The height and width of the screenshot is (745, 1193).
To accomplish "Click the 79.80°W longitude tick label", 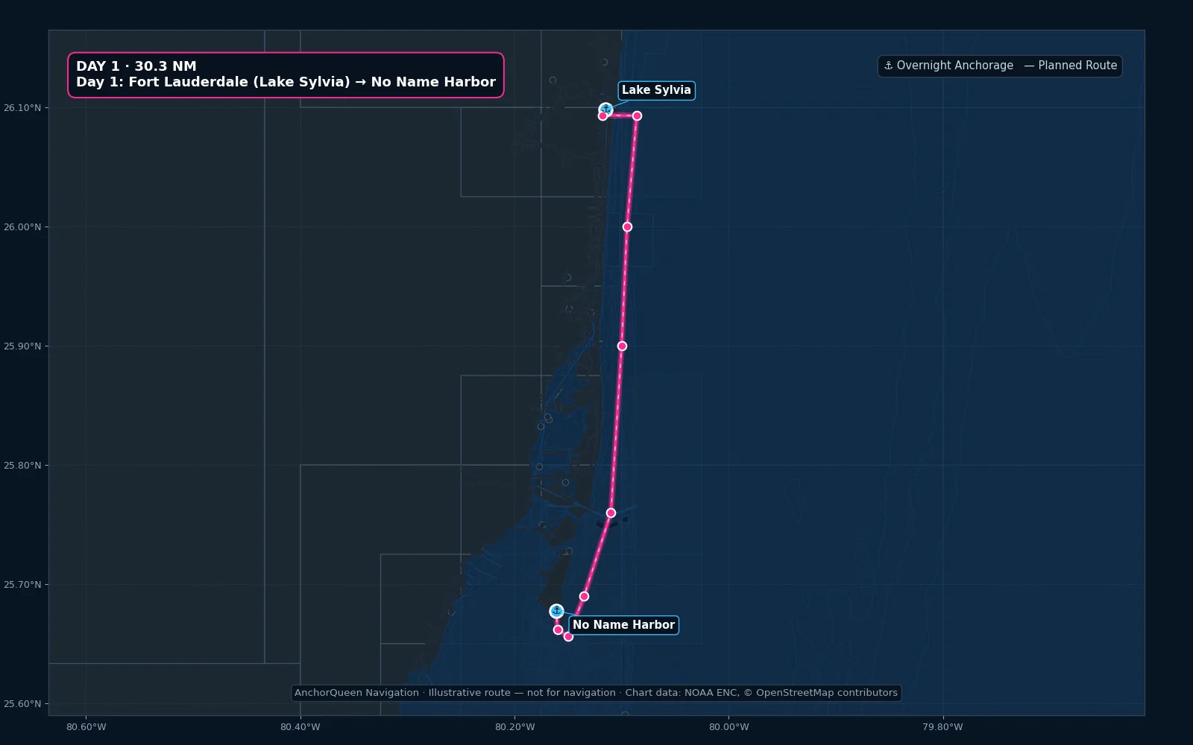I will (942, 727).
